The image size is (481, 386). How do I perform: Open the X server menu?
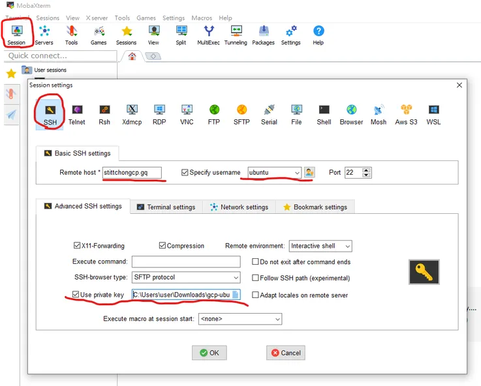pyautogui.click(x=97, y=18)
